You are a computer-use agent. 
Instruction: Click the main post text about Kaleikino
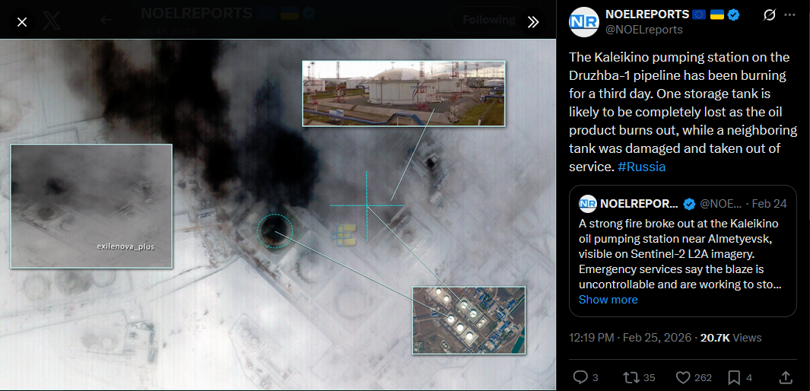(683, 111)
